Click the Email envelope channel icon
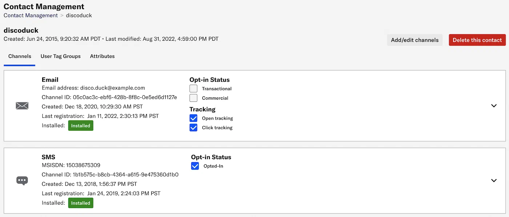Image resolution: width=509 pixels, height=217 pixels. pos(22,105)
